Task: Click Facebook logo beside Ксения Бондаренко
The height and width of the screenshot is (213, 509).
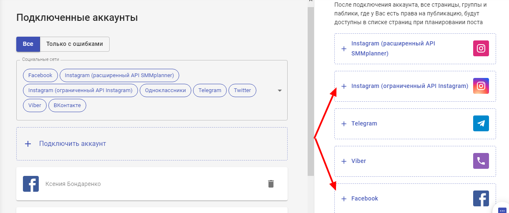Action: click(x=31, y=184)
